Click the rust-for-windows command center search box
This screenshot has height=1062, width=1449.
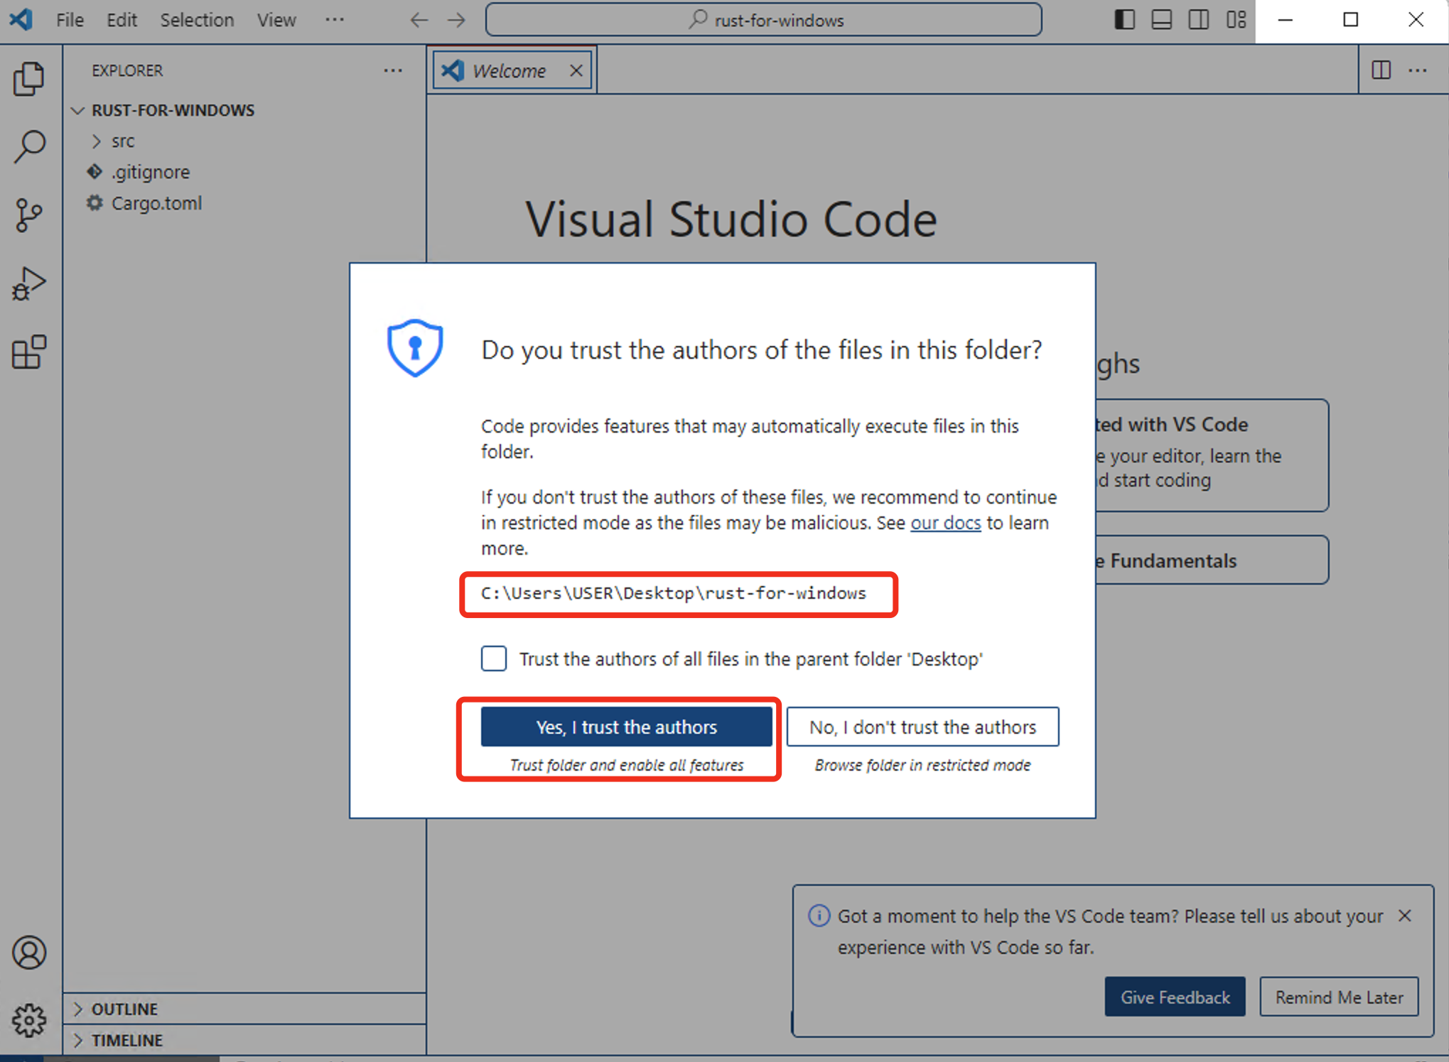pyautogui.click(x=764, y=20)
